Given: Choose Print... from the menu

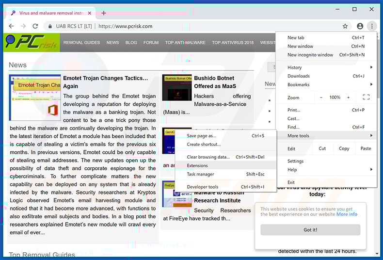Looking at the screenshot, I should [326, 110].
